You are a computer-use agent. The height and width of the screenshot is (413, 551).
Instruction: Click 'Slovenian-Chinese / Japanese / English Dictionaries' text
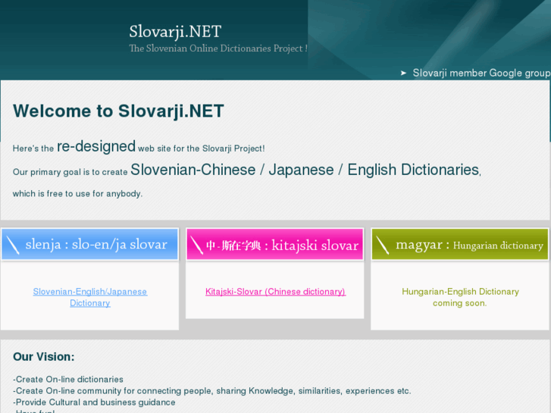tap(305, 170)
